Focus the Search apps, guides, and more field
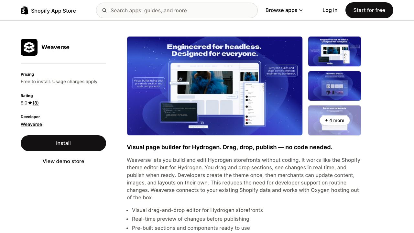This screenshot has width=414, height=233. tap(177, 10)
